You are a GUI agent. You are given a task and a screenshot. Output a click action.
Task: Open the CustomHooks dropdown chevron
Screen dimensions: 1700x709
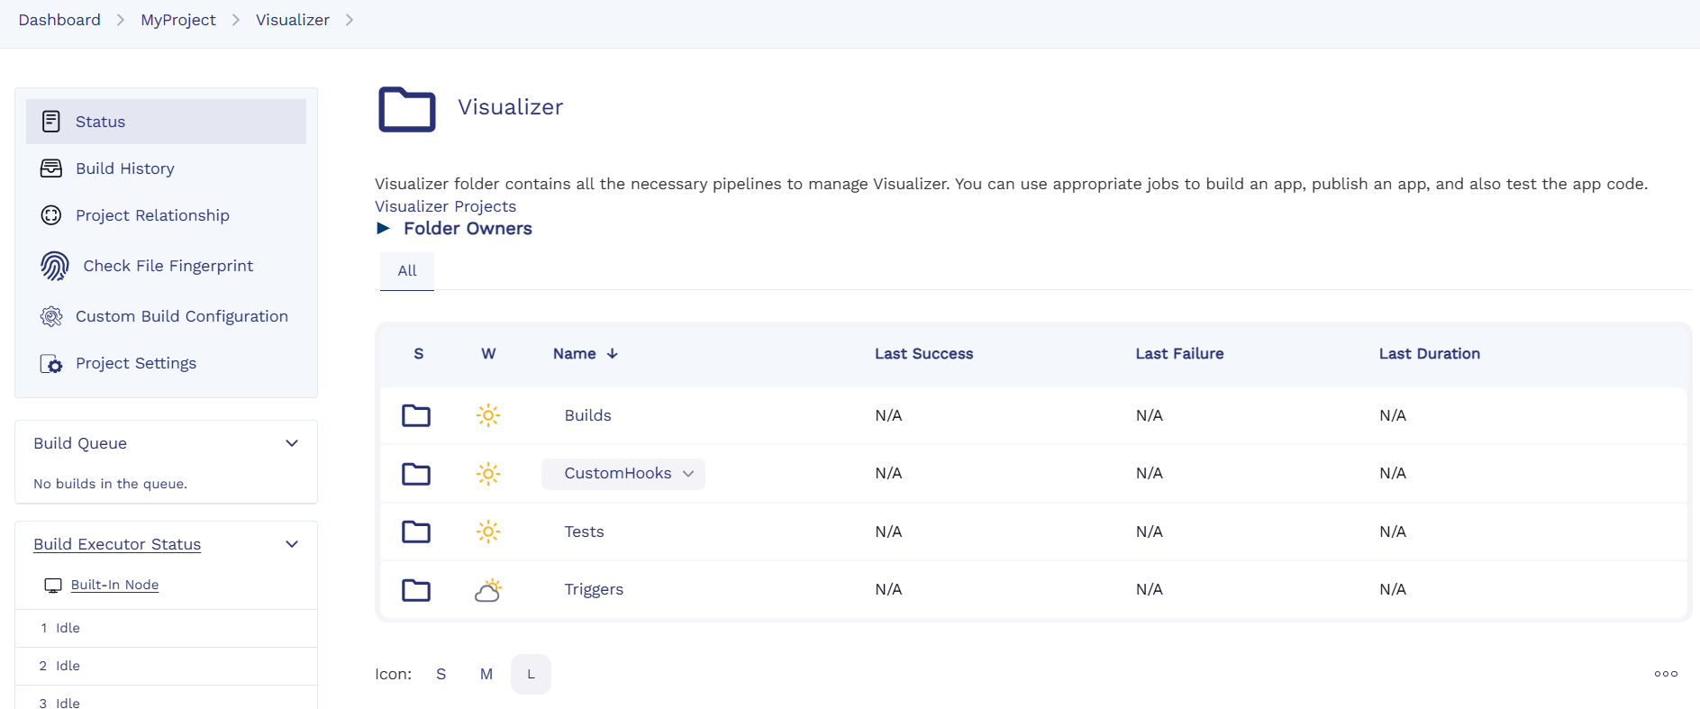(688, 474)
